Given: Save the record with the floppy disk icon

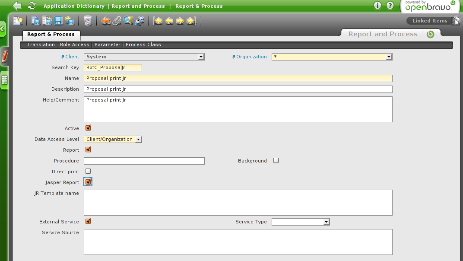Looking at the screenshot, I should [x=58, y=21].
